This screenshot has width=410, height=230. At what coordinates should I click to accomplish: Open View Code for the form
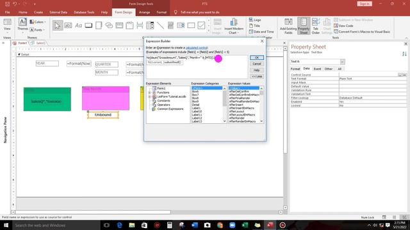click(x=343, y=26)
